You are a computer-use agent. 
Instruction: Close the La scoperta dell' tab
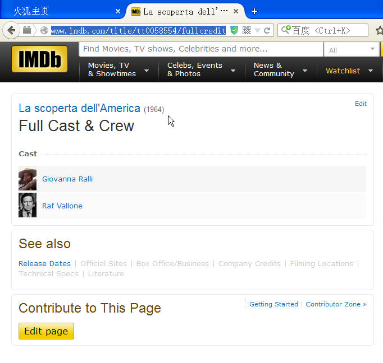click(236, 11)
